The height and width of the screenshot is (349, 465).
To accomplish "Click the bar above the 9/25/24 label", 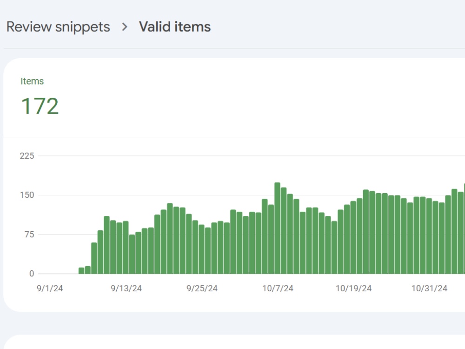I will 202,249.
